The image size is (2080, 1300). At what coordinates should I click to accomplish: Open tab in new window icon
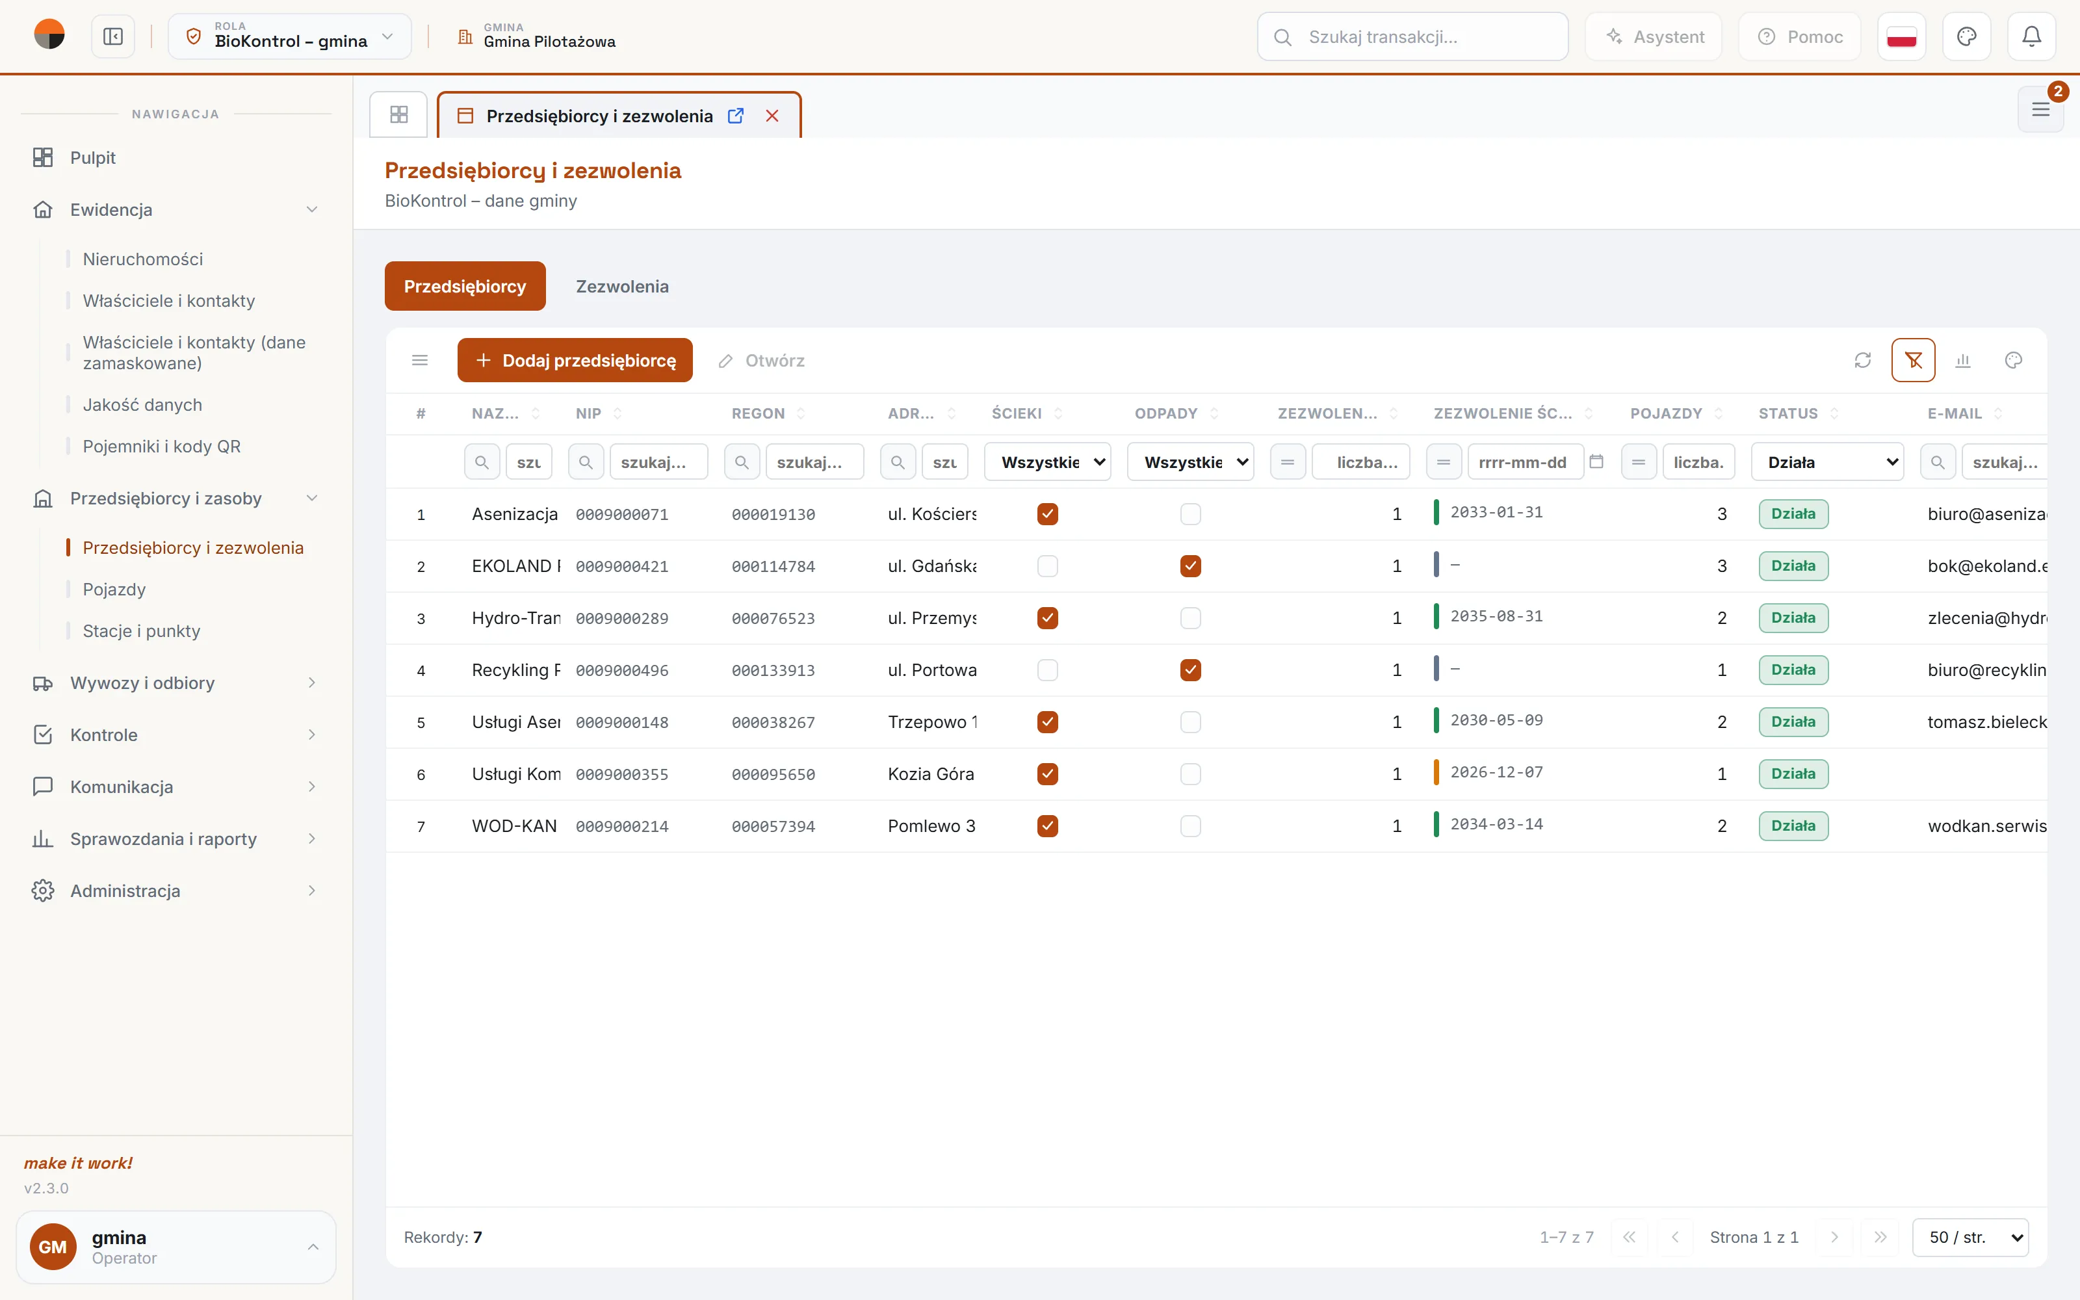click(x=736, y=115)
